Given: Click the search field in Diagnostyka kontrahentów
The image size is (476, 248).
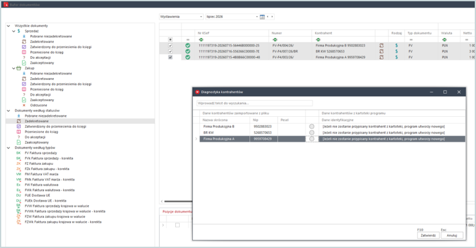Looking at the screenshot, I should 254,103.
